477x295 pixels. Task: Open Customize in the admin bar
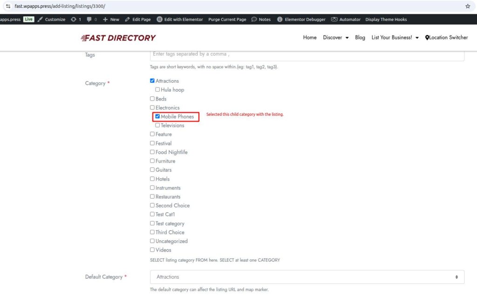(51, 20)
